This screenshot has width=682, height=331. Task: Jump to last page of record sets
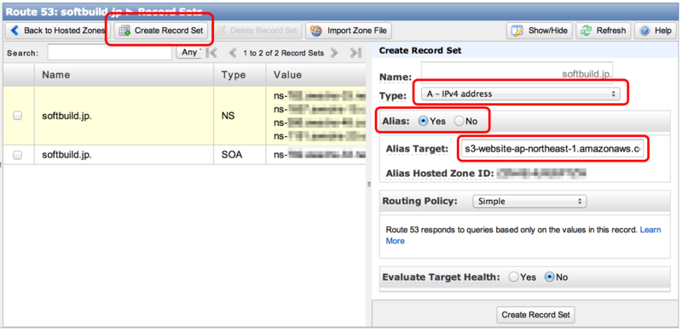tap(355, 53)
